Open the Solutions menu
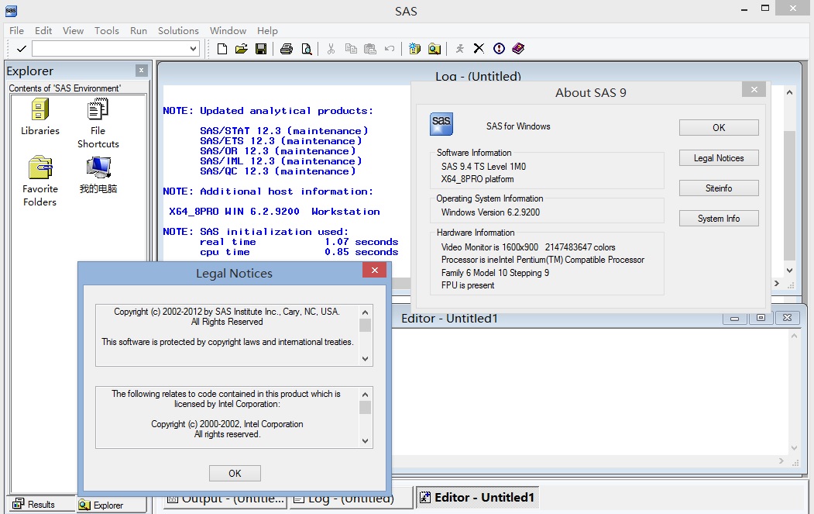Image resolution: width=814 pixels, height=514 pixels. (178, 31)
